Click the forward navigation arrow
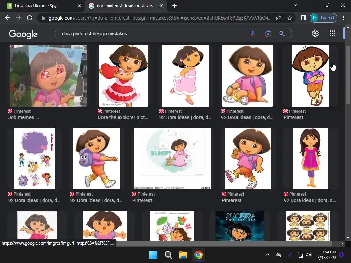Viewport: 351px width, 263px height. [x=19, y=18]
